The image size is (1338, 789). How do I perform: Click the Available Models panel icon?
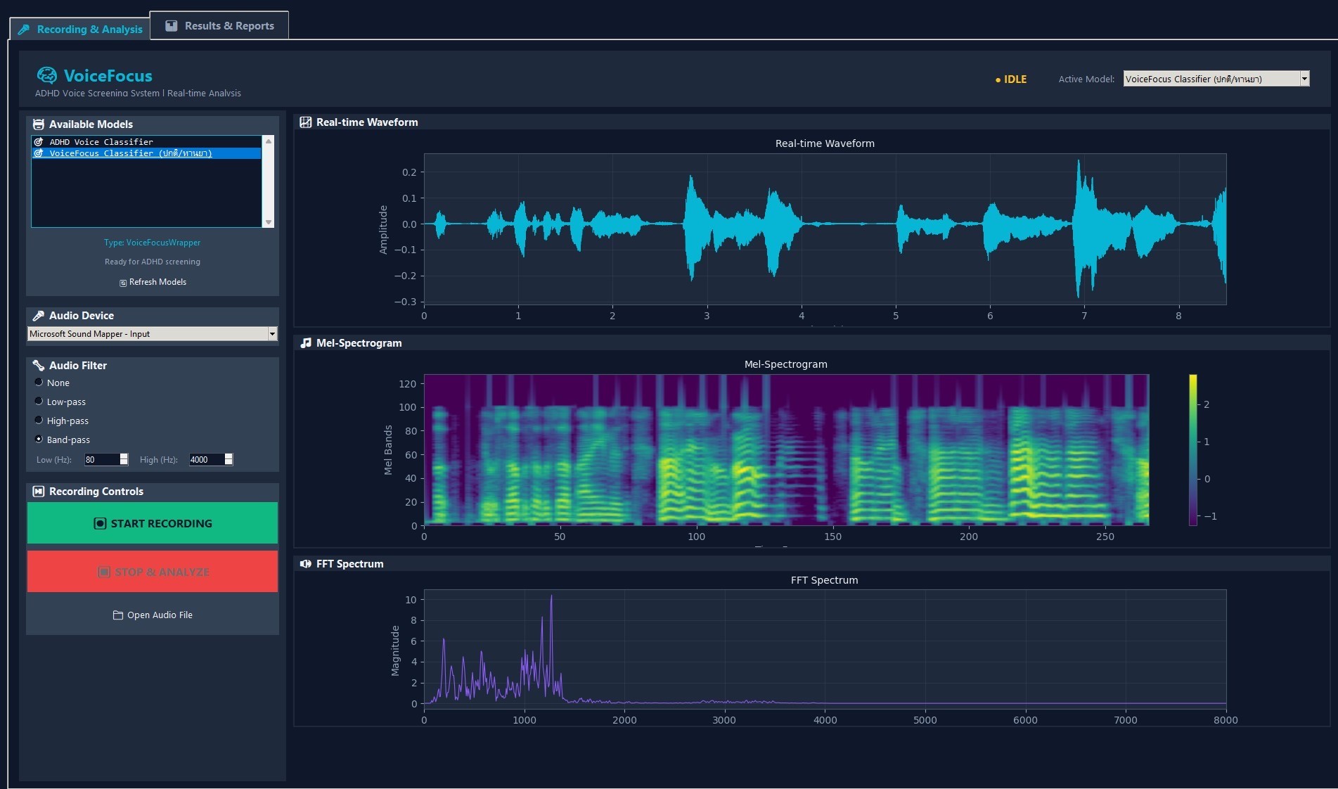tap(39, 124)
